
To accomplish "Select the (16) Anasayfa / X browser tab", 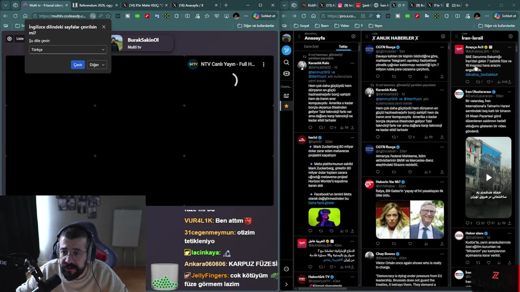I will click(x=194, y=5).
